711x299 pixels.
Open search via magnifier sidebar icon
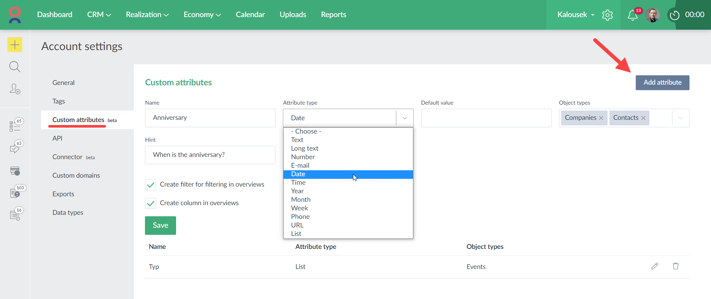coord(15,67)
